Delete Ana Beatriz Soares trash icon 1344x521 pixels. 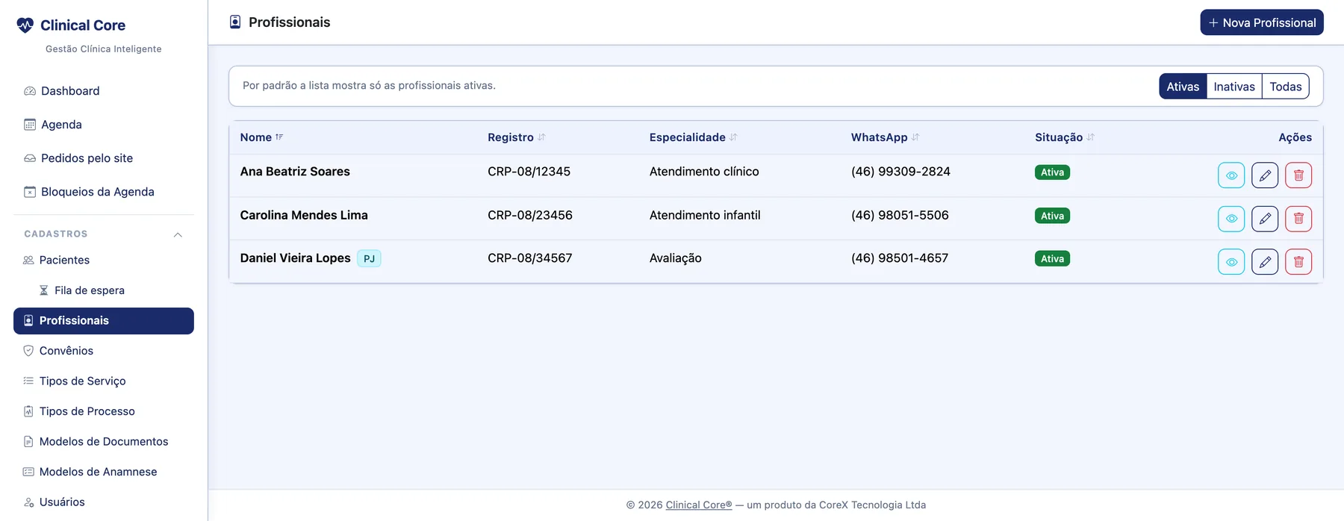pyautogui.click(x=1298, y=175)
